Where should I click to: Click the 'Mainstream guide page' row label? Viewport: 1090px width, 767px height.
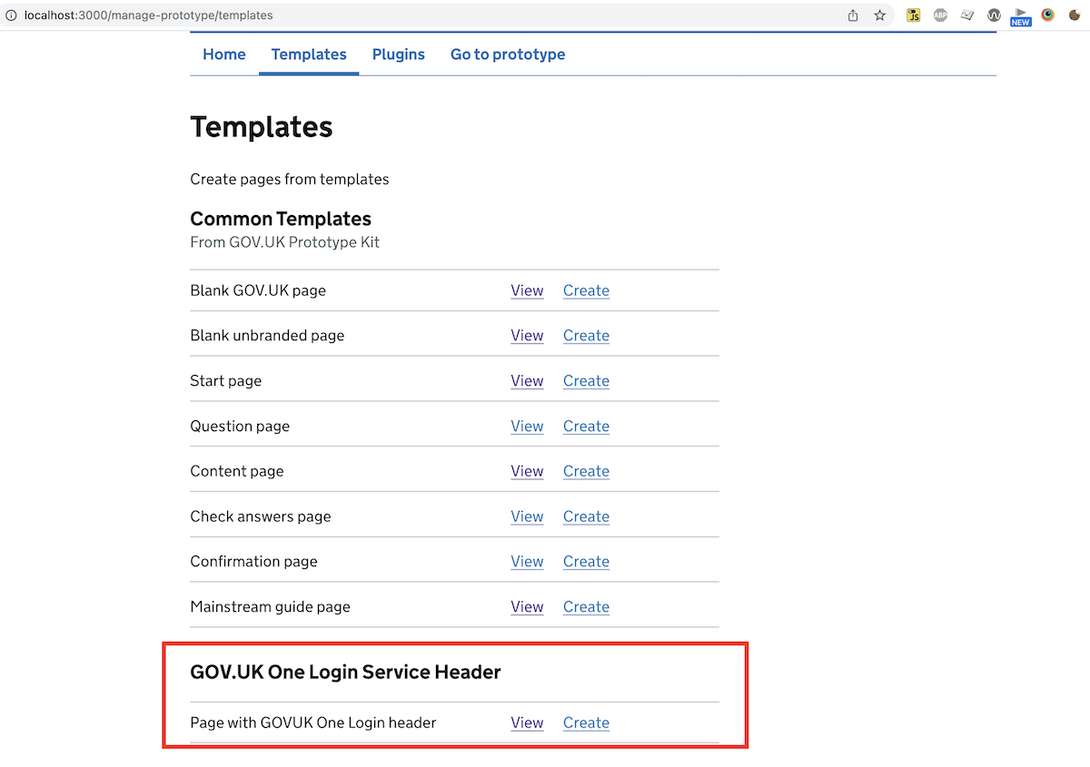[x=271, y=606]
